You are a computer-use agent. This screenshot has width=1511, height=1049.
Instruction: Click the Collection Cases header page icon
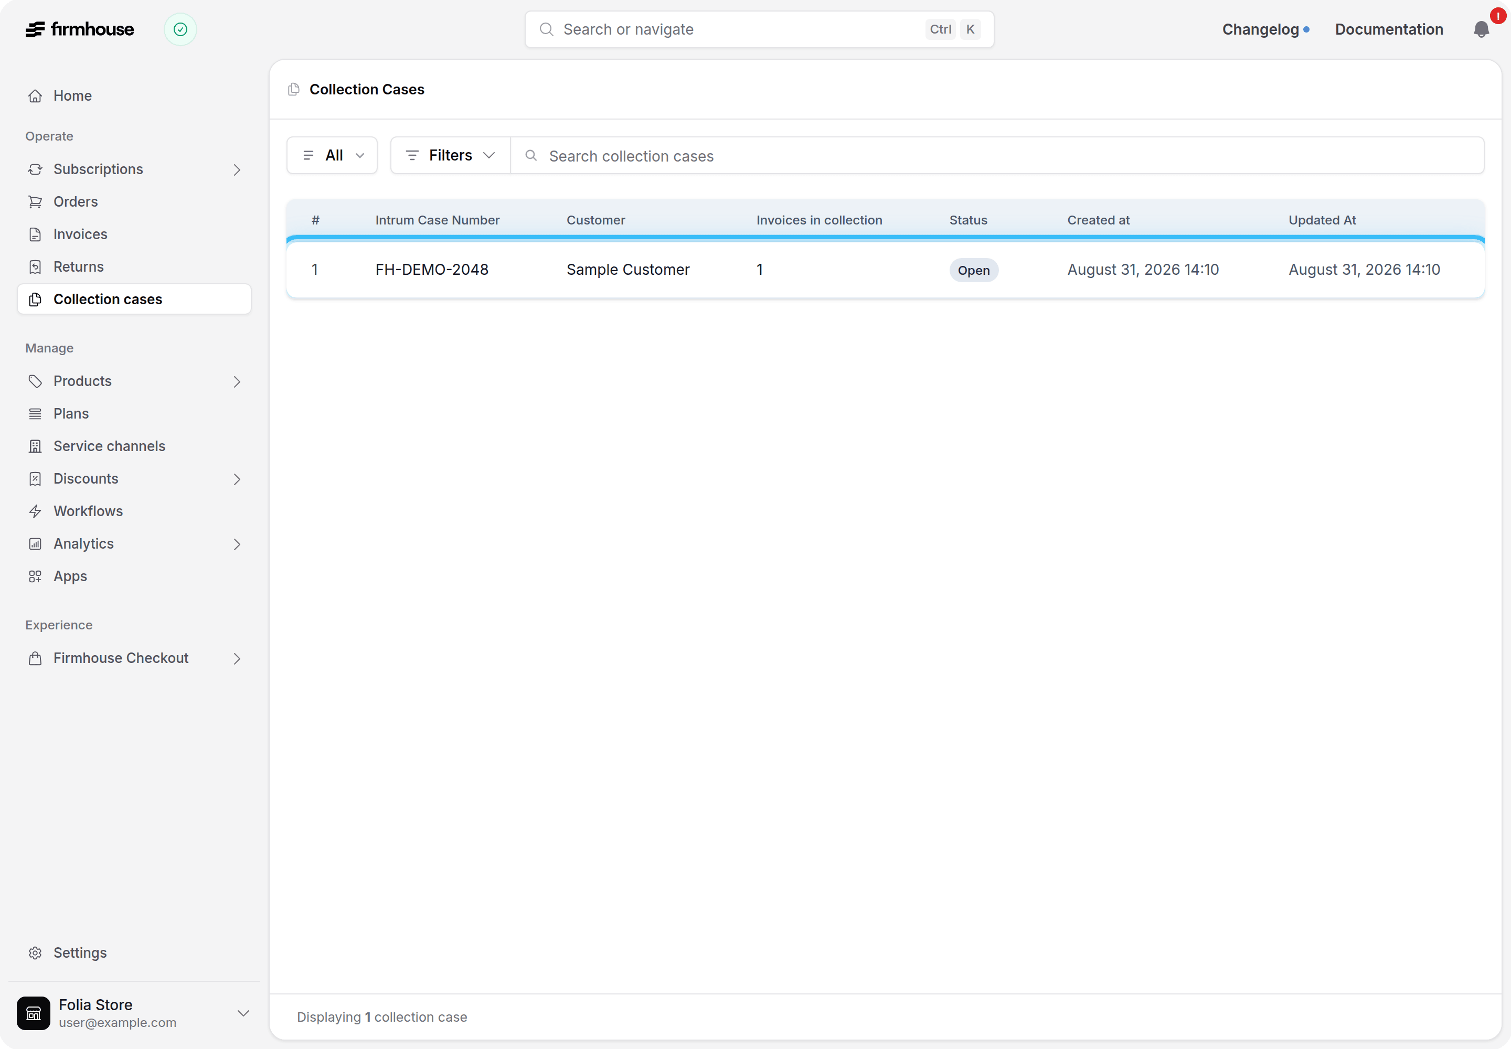[x=294, y=89]
